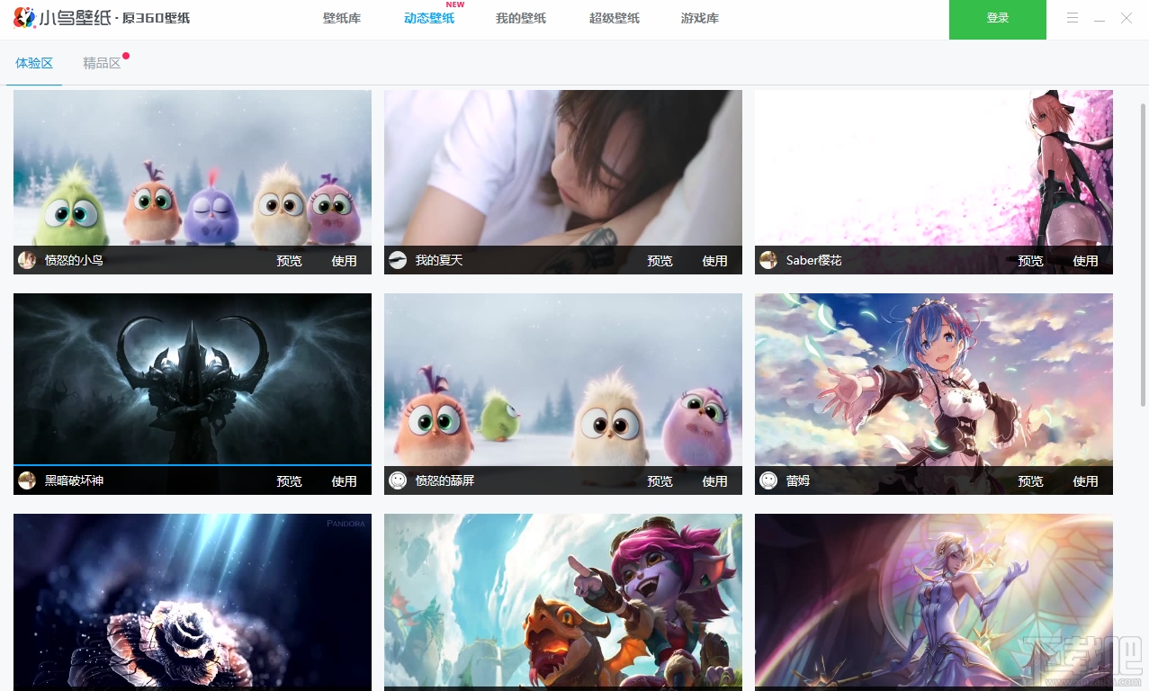Image resolution: width=1149 pixels, height=691 pixels.
Task: Open the 游戏库 tab
Action: (x=700, y=18)
